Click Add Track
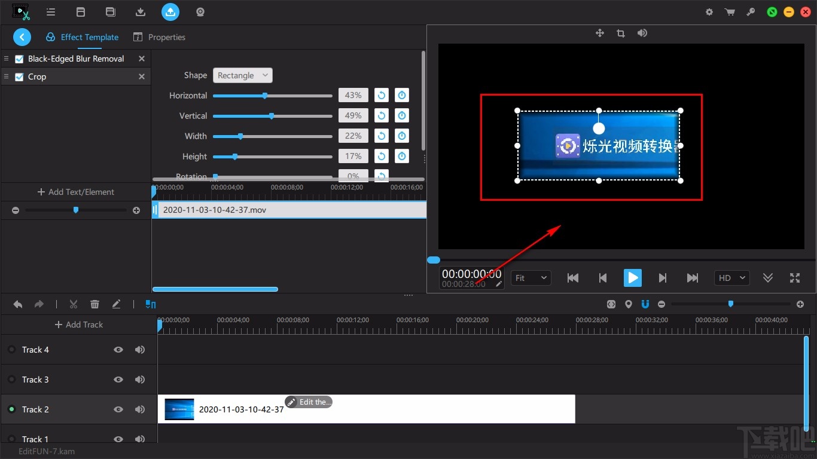Viewport: 817px width, 459px height. coord(79,325)
